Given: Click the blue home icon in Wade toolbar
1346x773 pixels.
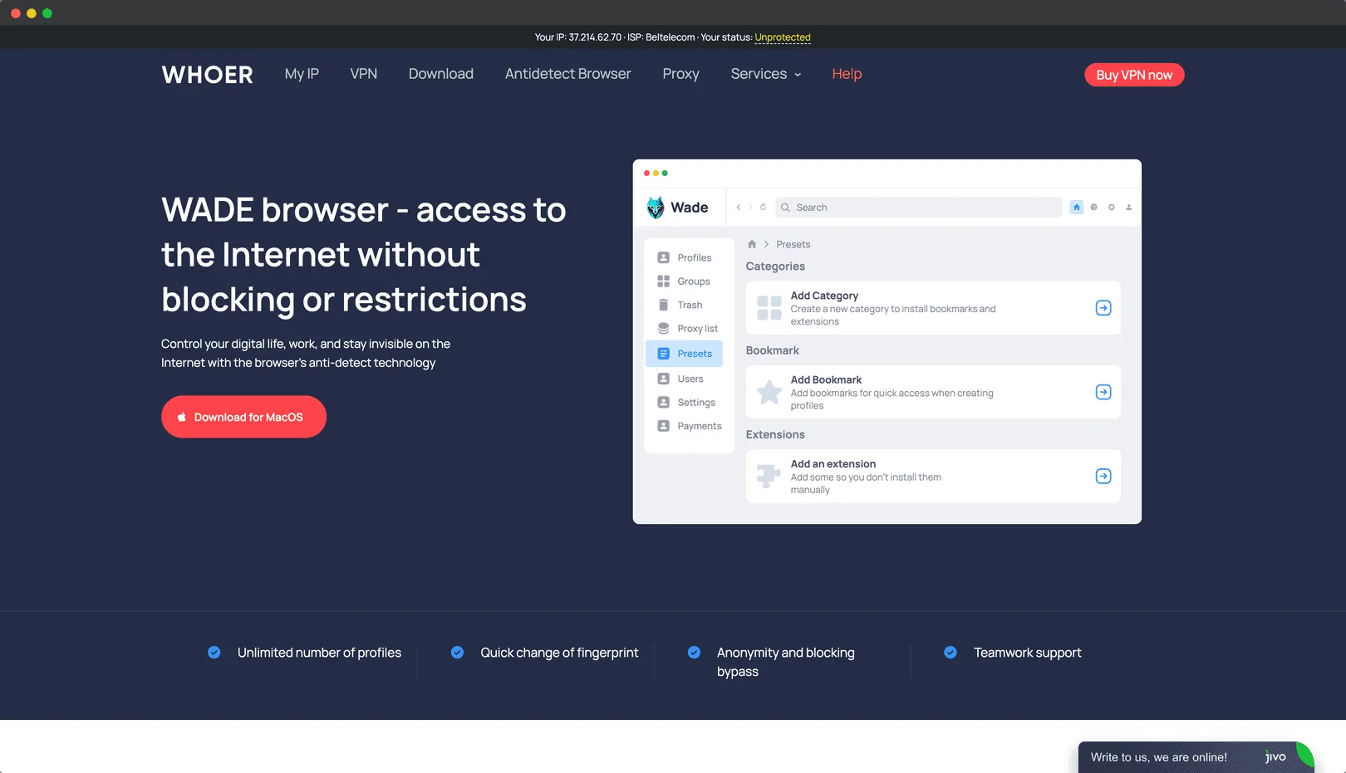Looking at the screenshot, I should click(x=1076, y=208).
